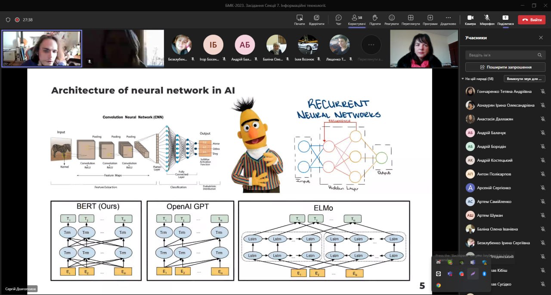
Task: Click the Лященко avatar tile
Action: click(339, 45)
